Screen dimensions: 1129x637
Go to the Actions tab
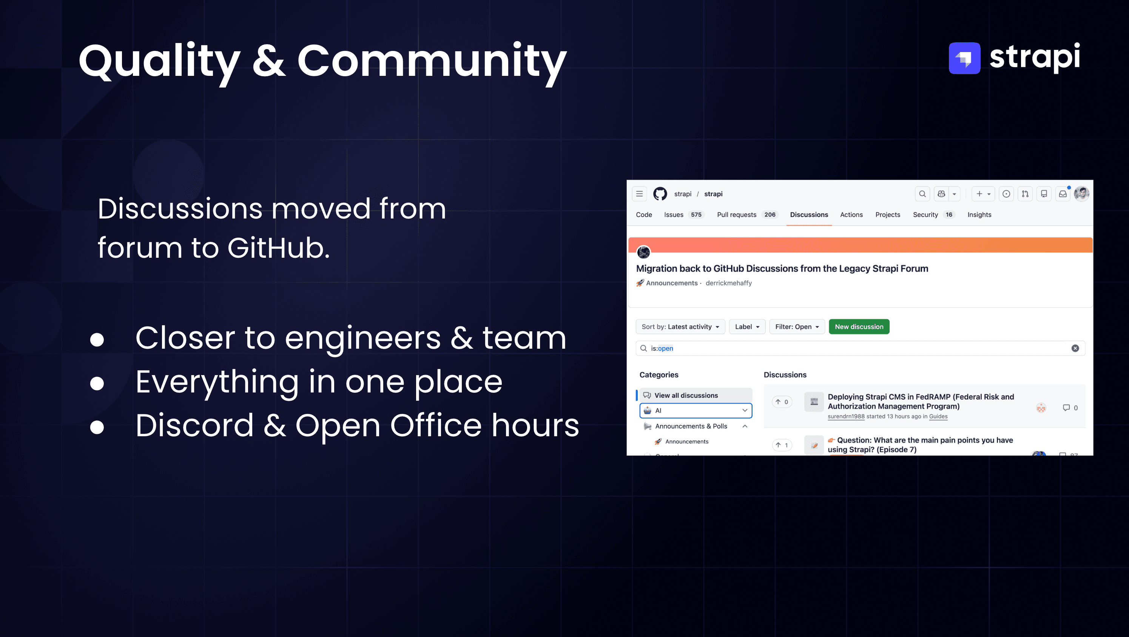851,215
